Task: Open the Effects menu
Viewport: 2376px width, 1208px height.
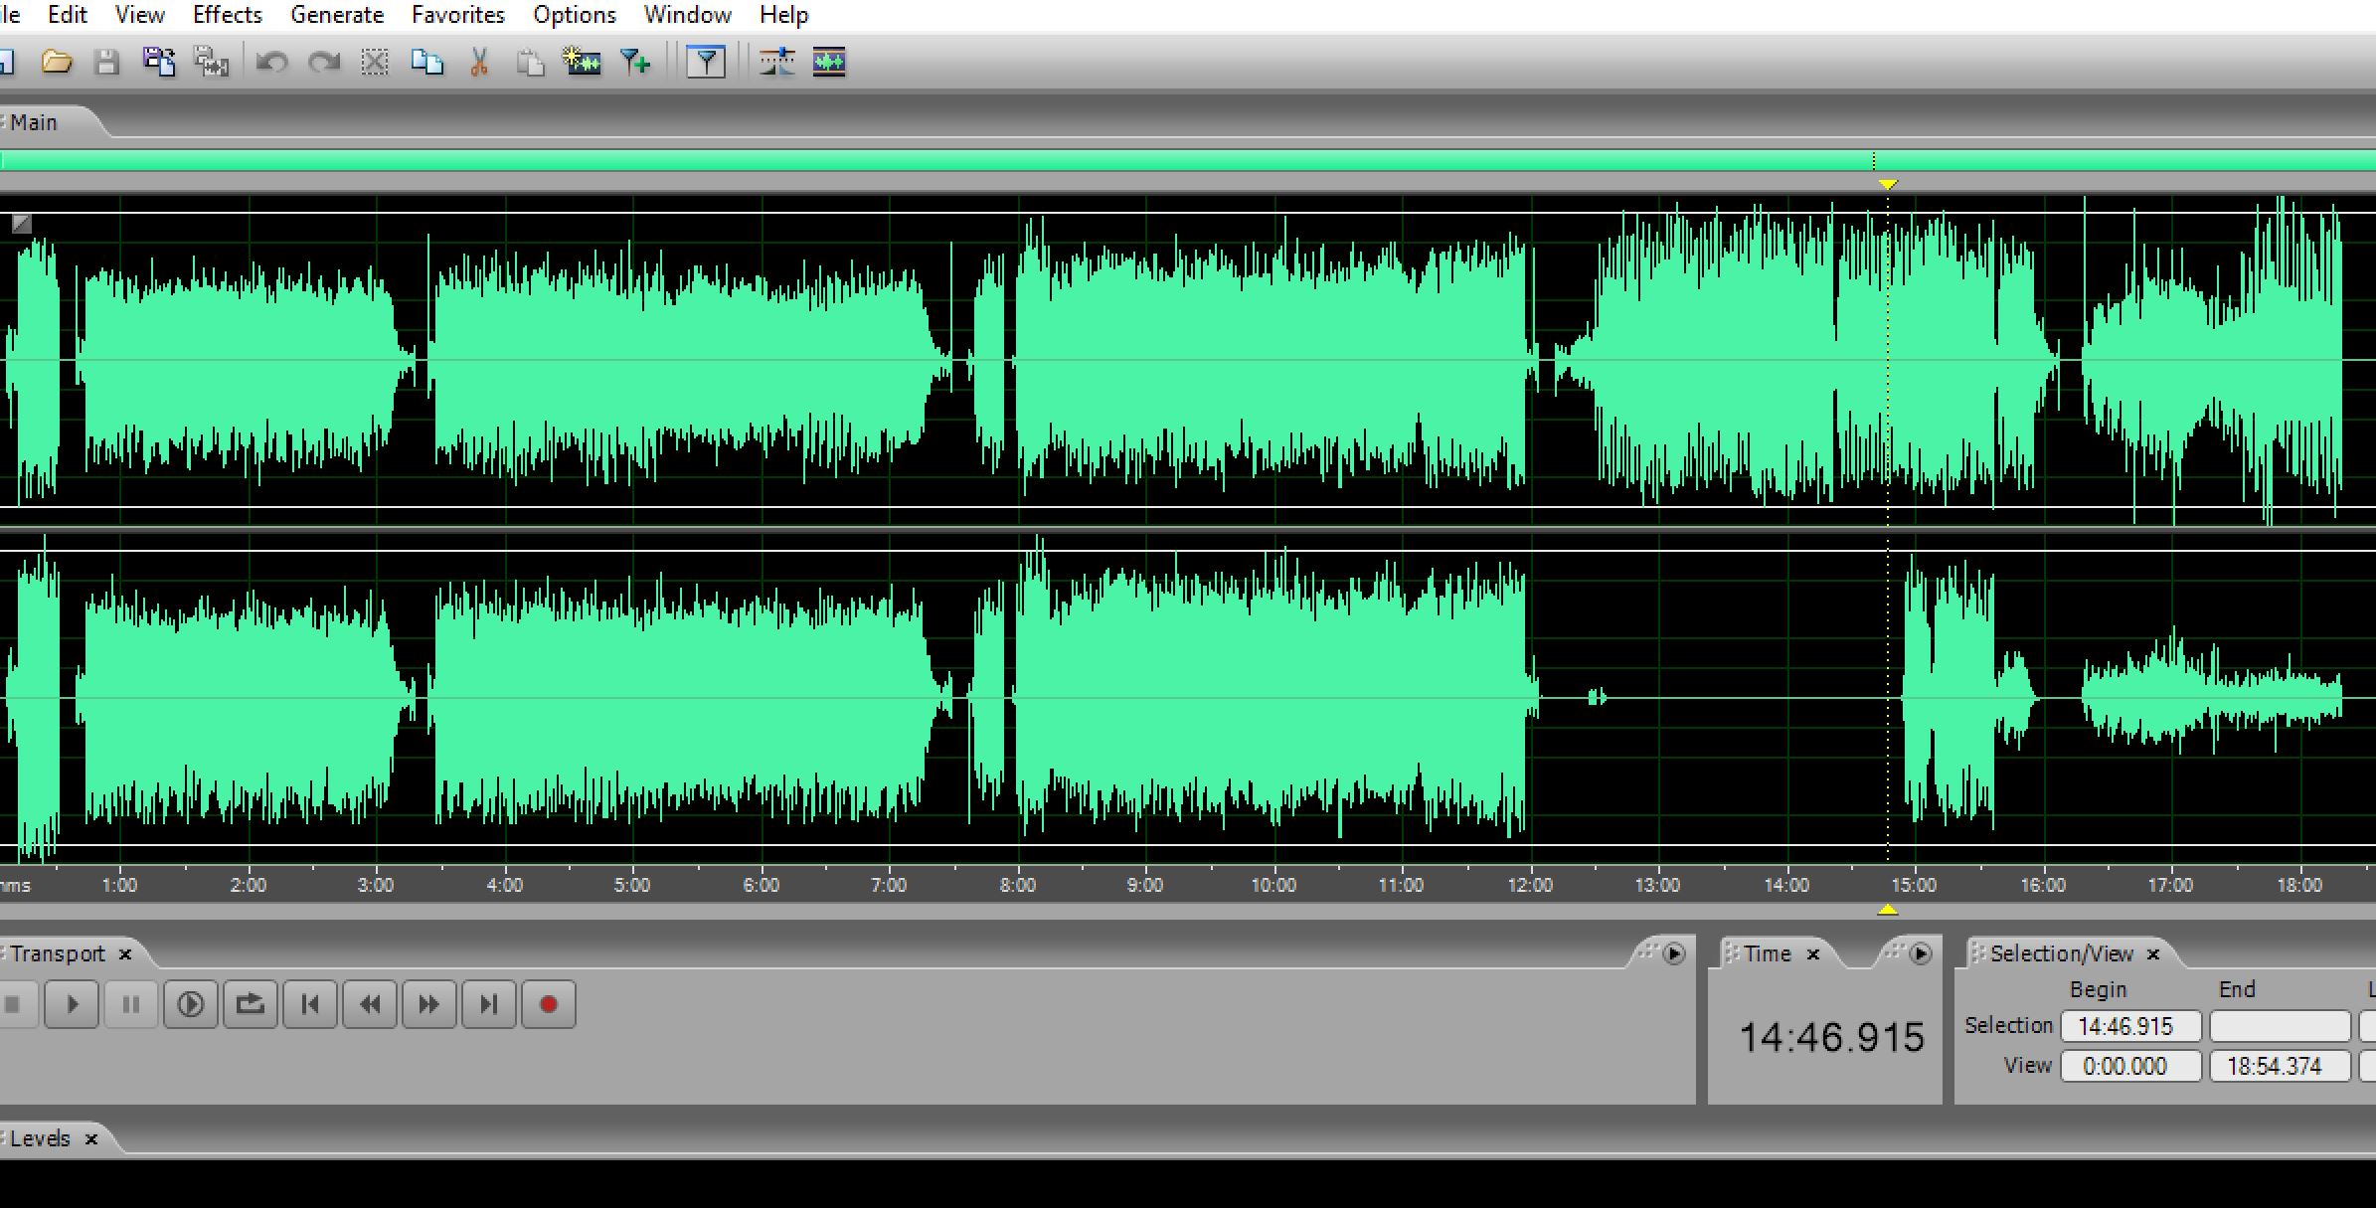Action: tap(227, 15)
